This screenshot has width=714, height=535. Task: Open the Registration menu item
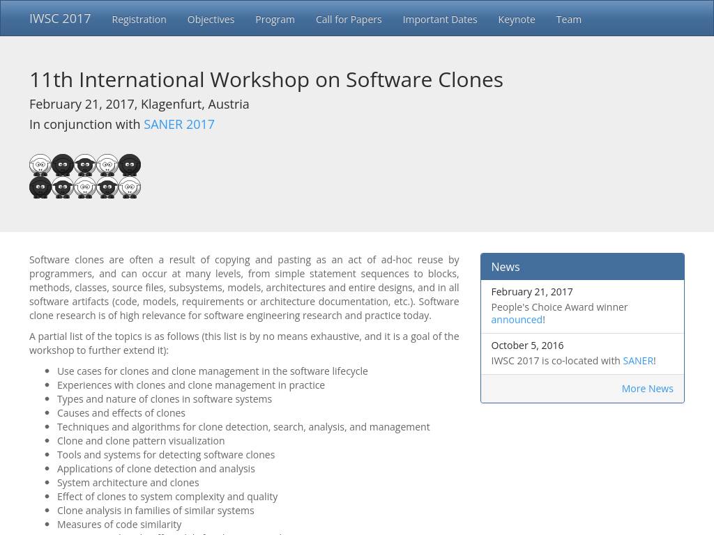point(139,20)
